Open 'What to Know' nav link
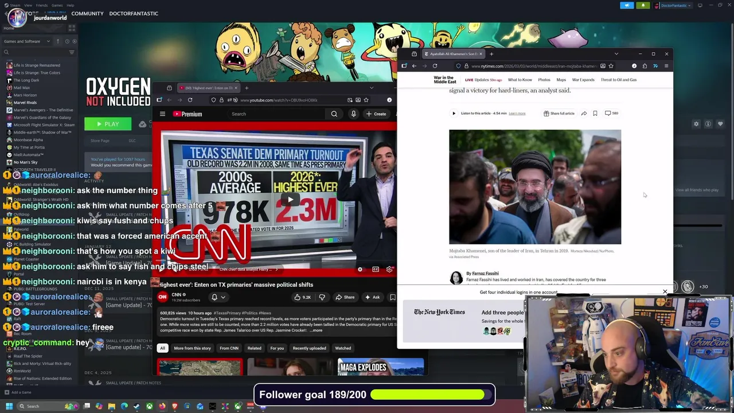734x413 pixels. click(520, 80)
